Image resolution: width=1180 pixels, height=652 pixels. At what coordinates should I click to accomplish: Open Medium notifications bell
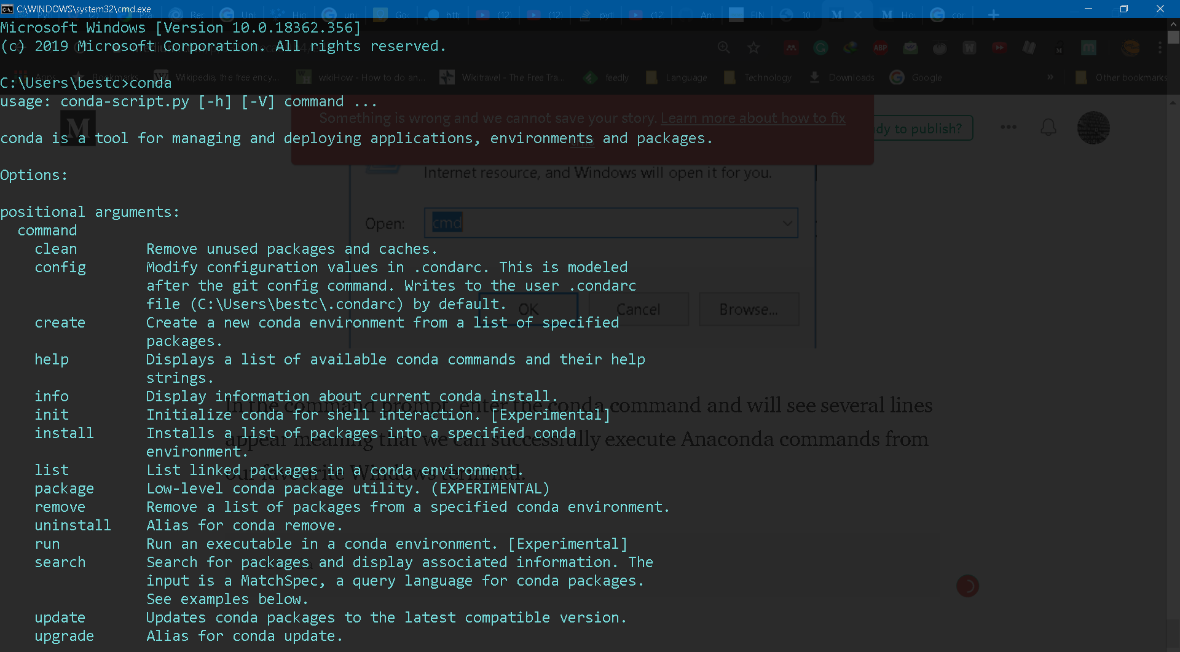coord(1048,127)
